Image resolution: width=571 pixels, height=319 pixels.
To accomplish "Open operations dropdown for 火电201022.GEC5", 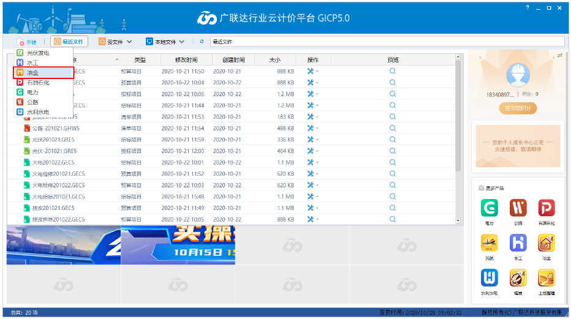I will click(x=312, y=162).
